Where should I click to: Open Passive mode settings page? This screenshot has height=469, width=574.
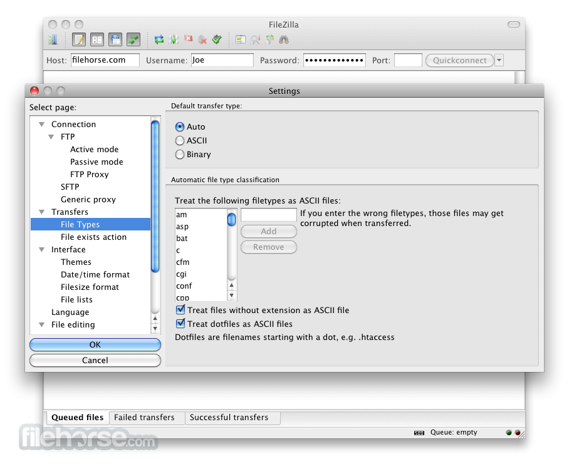(97, 162)
